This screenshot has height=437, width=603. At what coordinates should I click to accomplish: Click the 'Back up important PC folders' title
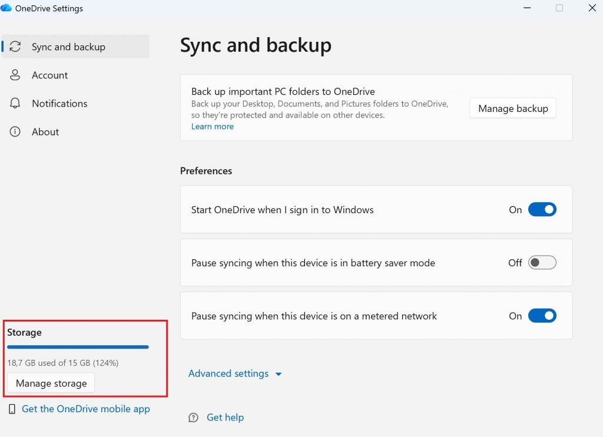pyautogui.click(x=283, y=91)
